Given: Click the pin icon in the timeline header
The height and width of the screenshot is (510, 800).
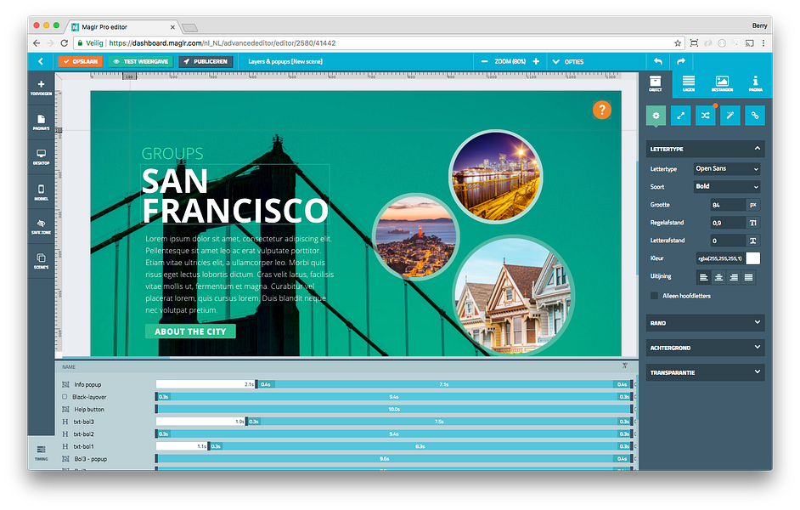Looking at the screenshot, I should pyautogui.click(x=625, y=365).
